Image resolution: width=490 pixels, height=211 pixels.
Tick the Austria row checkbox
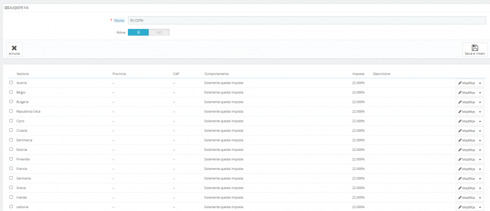coord(11,83)
